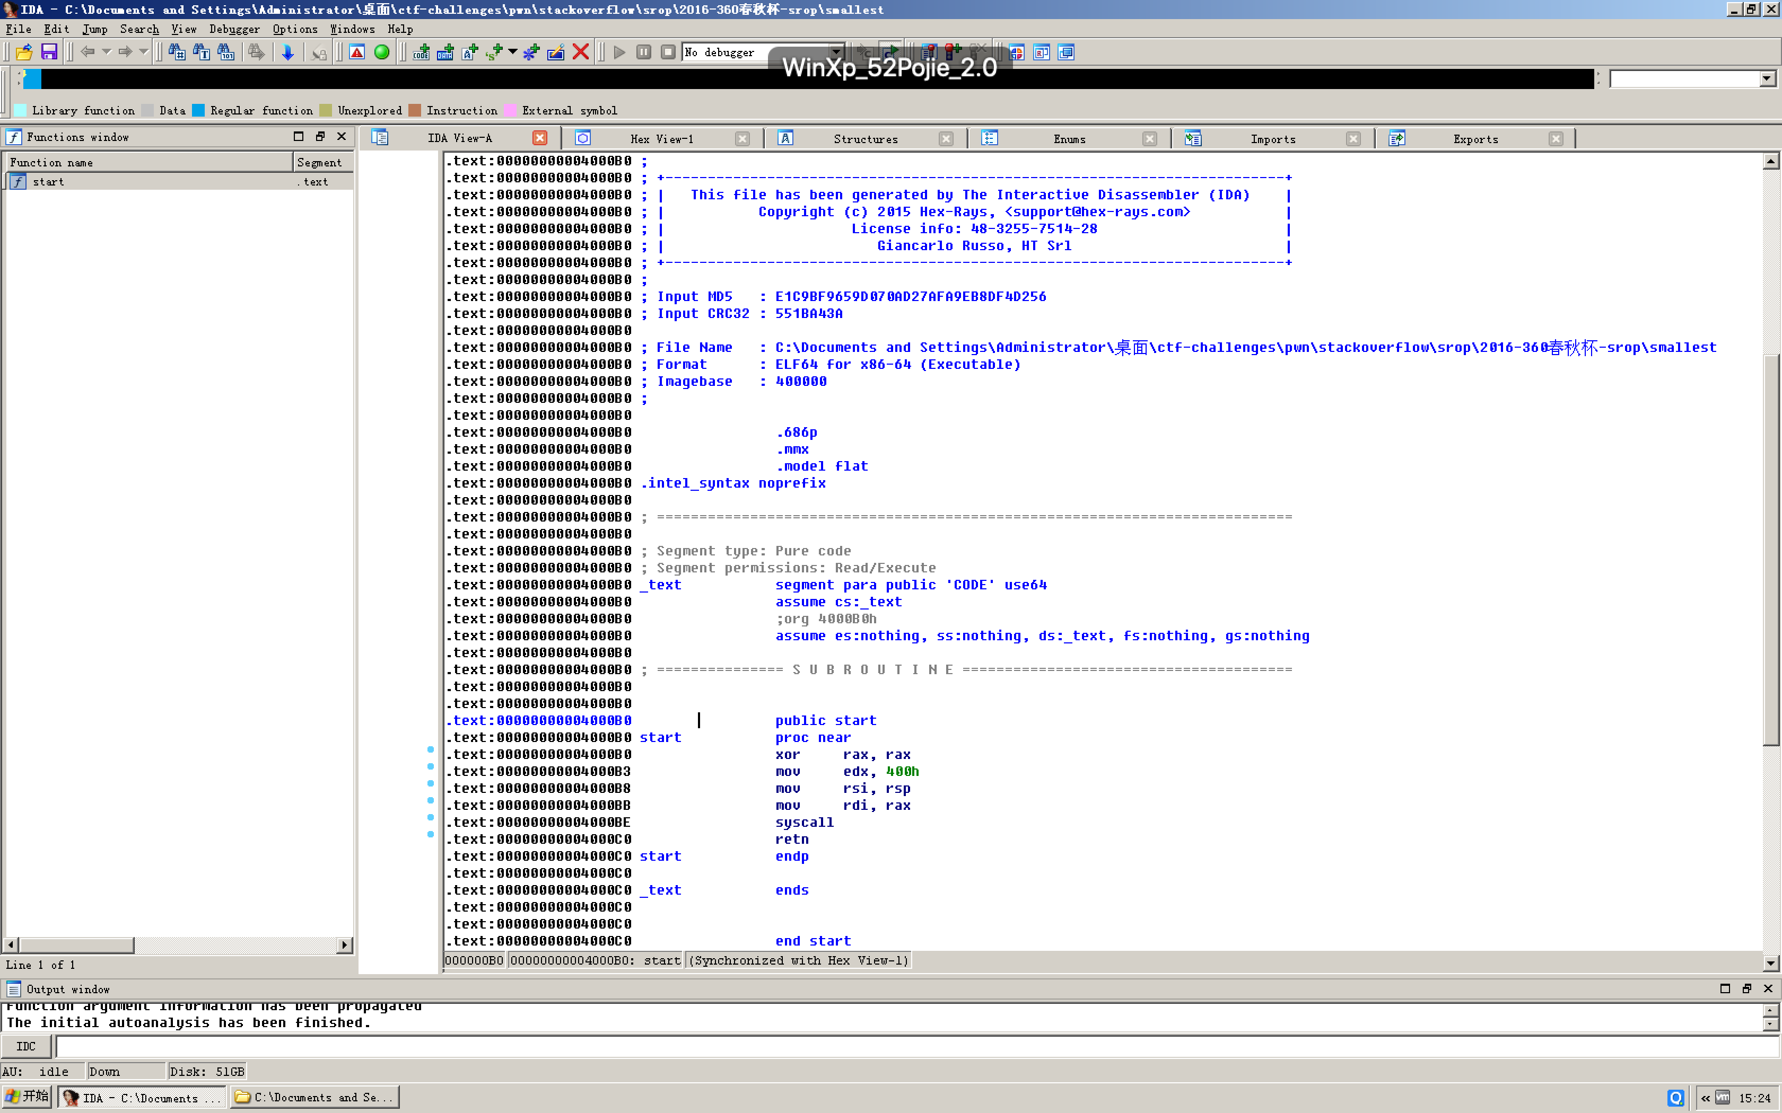Close the IDA View-A tab
The image size is (1782, 1113).
click(540, 138)
